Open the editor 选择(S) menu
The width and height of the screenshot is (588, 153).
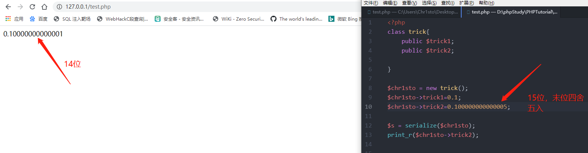tap(429, 3)
